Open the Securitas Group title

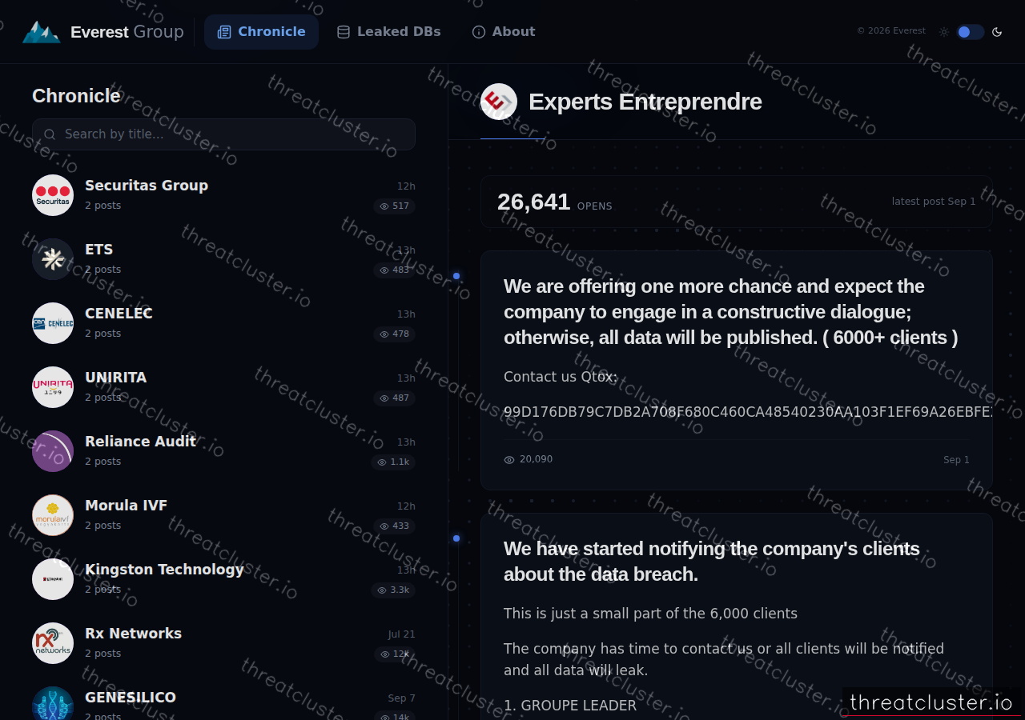tap(147, 186)
